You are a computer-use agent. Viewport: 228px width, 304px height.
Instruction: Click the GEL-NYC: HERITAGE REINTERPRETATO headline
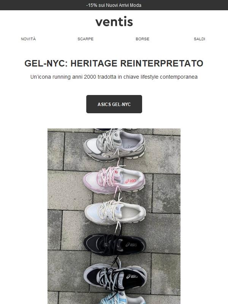pyautogui.click(x=114, y=63)
